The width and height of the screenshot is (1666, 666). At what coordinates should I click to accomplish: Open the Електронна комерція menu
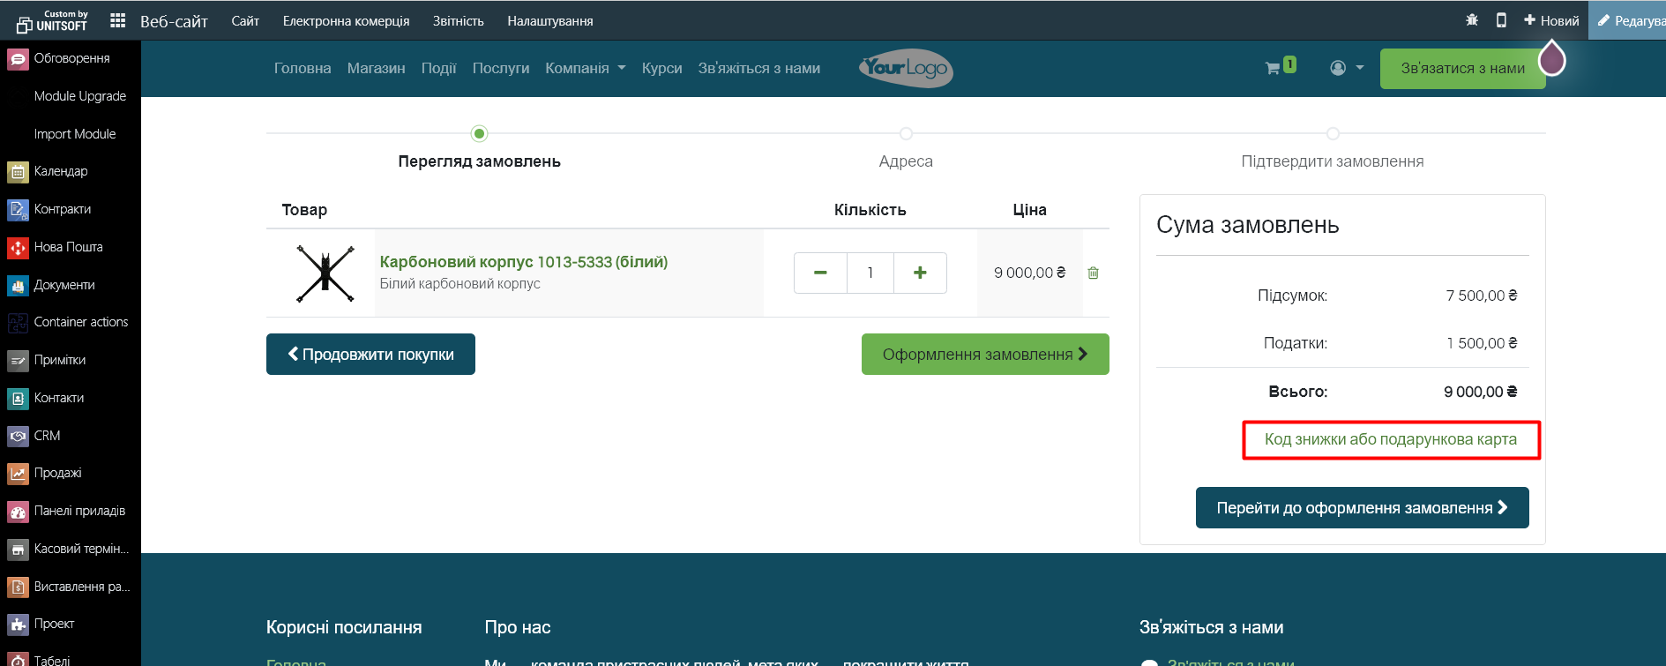coord(346,20)
